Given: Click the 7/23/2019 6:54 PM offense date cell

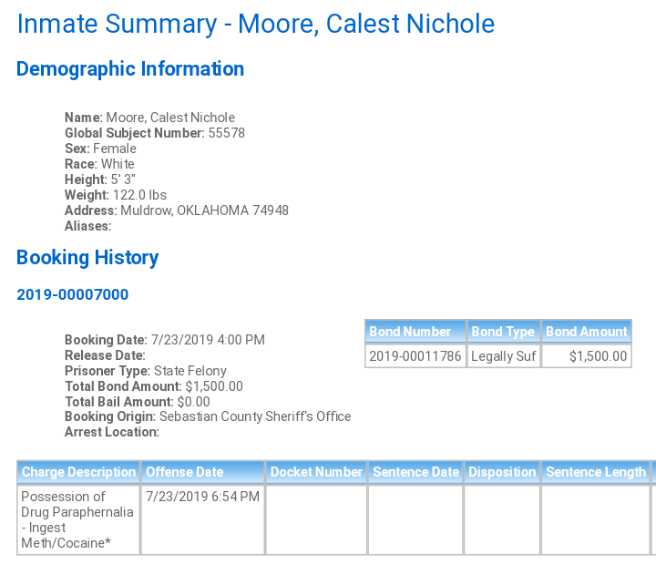Looking at the screenshot, I should coord(203,519).
